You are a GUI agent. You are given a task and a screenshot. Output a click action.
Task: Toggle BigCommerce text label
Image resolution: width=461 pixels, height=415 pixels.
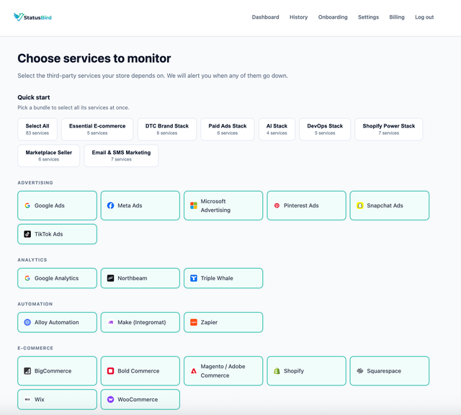tap(53, 371)
